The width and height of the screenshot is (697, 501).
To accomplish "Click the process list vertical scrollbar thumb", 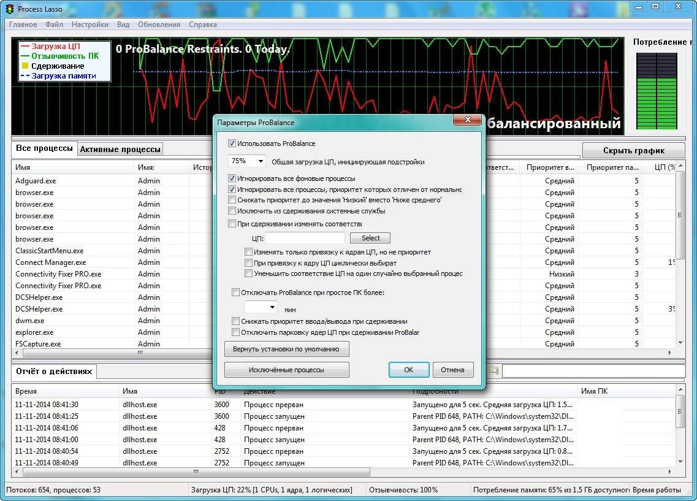I will point(680,215).
